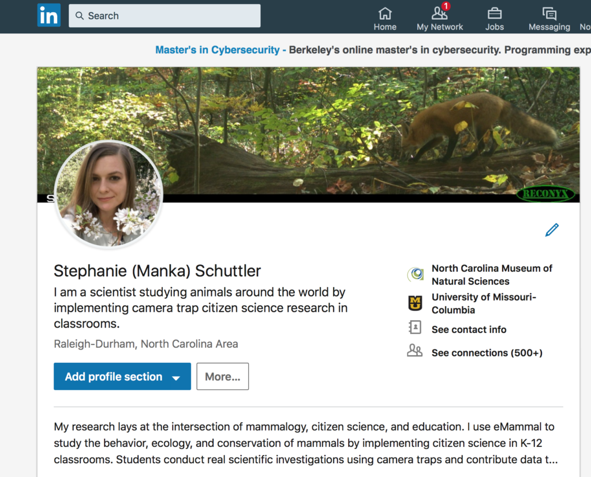Edit profile intro with pencil icon

point(552,230)
